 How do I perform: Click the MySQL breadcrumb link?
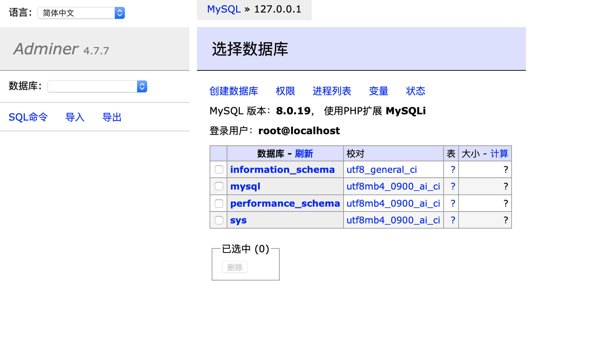tap(224, 9)
